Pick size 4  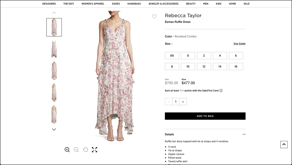pos(220,56)
